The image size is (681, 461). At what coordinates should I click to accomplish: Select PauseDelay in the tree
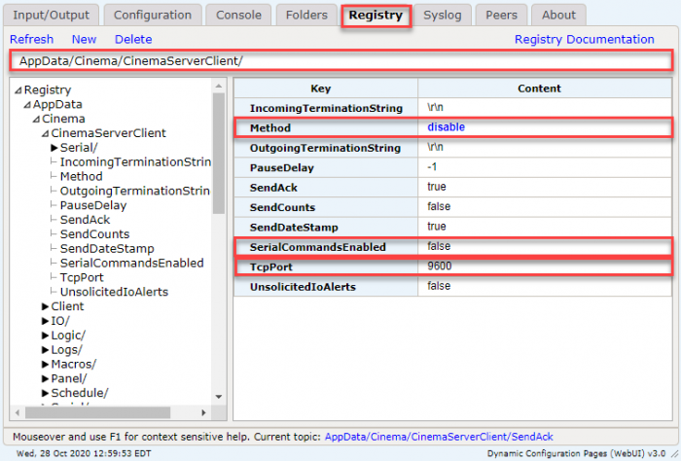[x=93, y=205]
